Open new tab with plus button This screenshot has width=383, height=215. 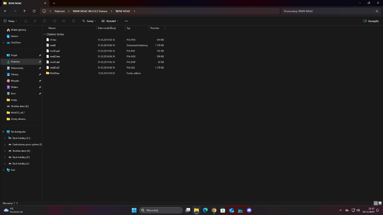point(54,3)
